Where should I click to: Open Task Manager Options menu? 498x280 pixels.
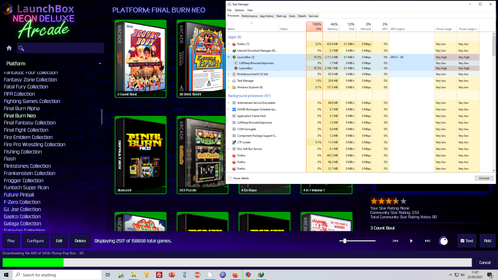click(x=239, y=10)
